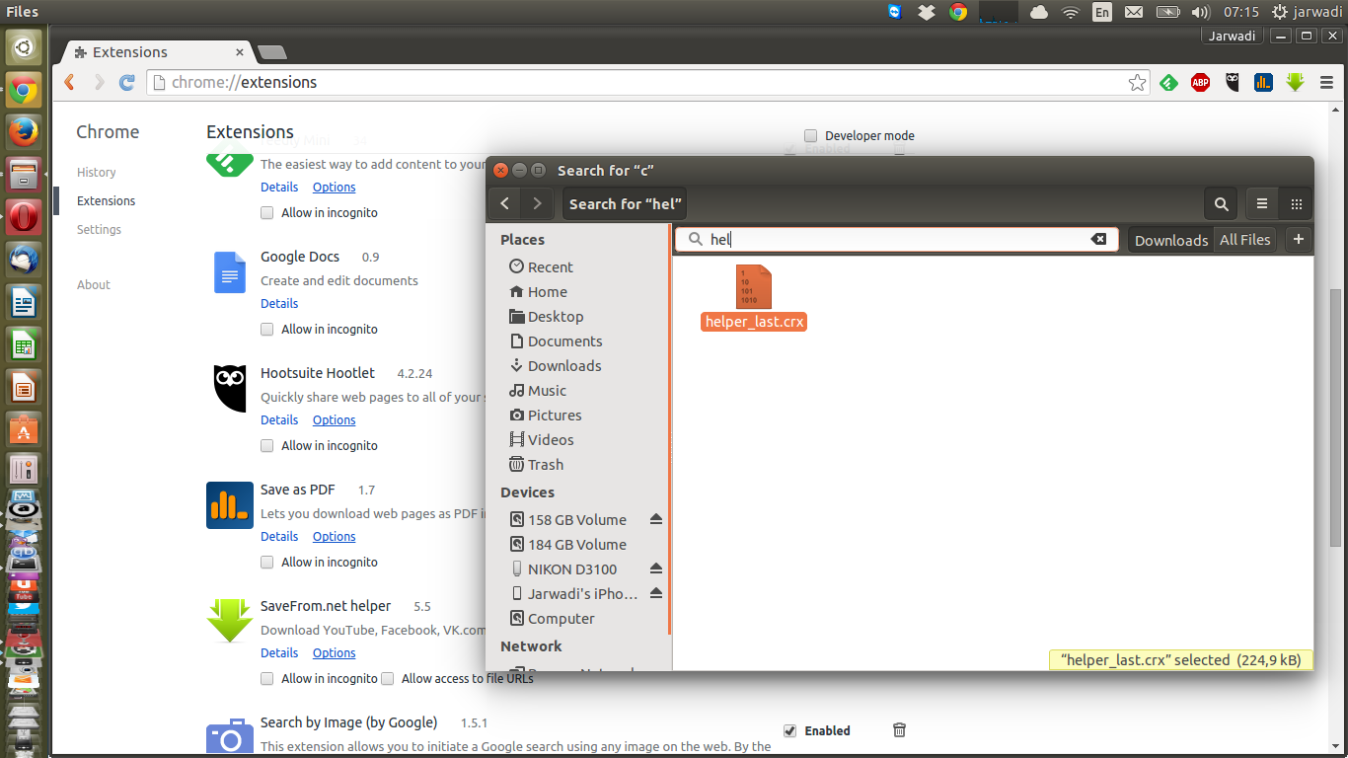
Task: Add search criteria with plus button
Action: pos(1298,239)
